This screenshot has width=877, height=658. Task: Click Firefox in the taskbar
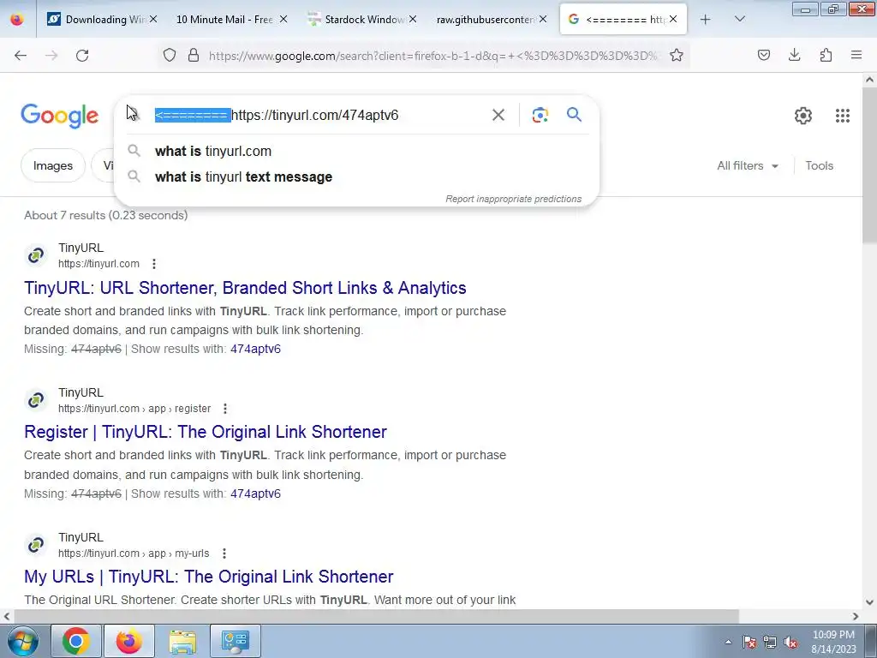click(x=128, y=641)
